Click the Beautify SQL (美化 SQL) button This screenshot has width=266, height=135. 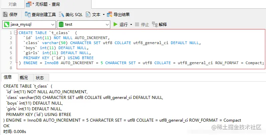point(71,14)
